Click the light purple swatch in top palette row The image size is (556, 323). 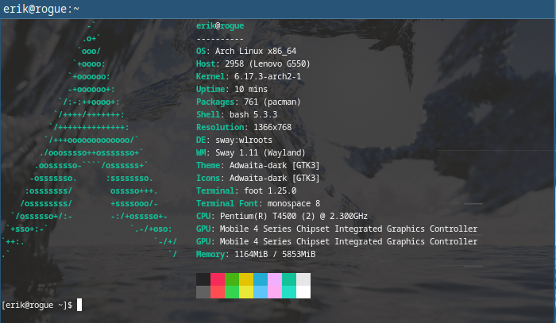[x=275, y=279]
